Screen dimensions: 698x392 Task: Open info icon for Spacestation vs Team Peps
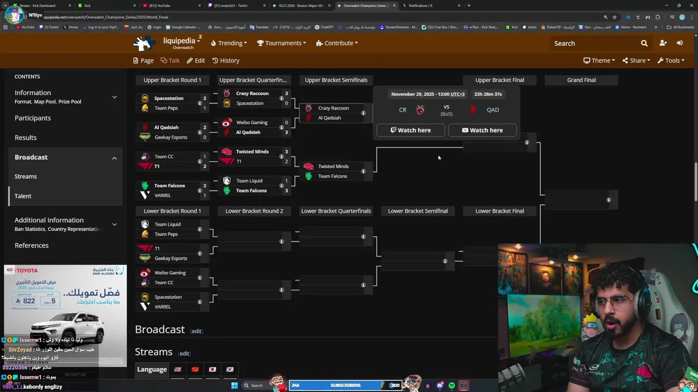pyautogui.click(x=199, y=103)
